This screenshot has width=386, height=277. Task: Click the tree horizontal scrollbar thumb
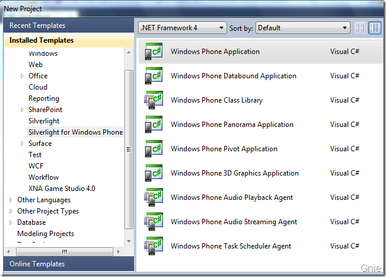tap(65, 251)
